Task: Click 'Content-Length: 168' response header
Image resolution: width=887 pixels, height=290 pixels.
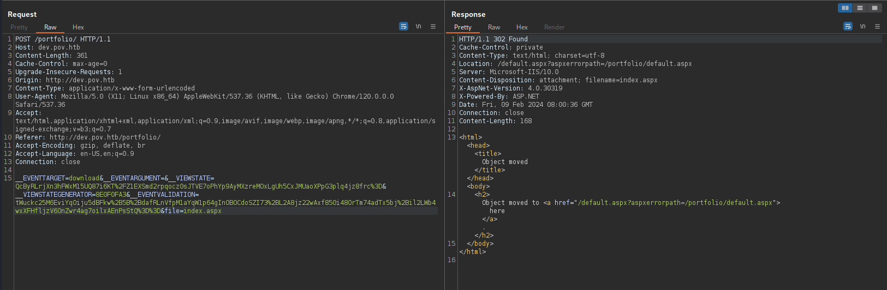Action: click(x=496, y=121)
